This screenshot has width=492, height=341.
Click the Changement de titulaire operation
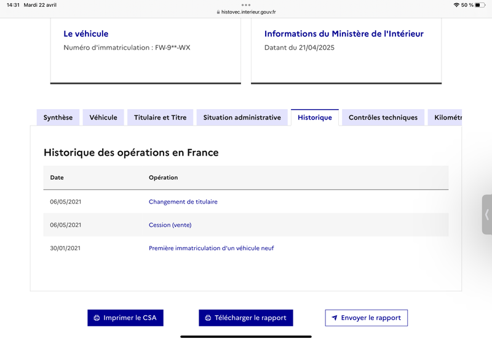point(183,202)
